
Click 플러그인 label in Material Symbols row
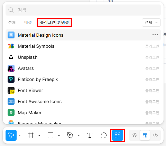coord(152,46)
